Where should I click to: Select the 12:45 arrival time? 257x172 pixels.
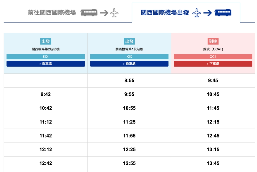(213, 136)
